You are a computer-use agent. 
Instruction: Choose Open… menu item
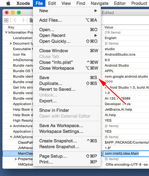[67, 30]
